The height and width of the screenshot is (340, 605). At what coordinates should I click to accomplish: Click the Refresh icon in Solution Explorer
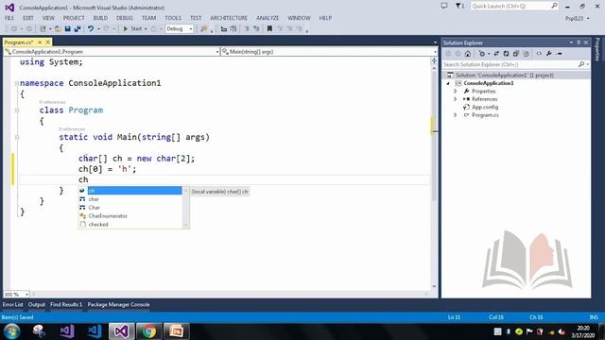click(507, 54)
